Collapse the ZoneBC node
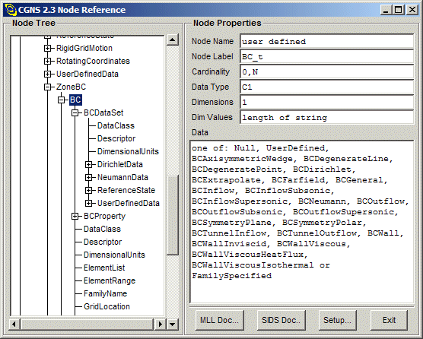Screen dimensions: 423x339 point(47,87)
